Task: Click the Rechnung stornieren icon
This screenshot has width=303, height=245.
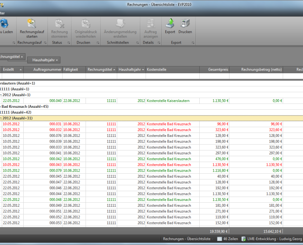Action: coord(59,23)
